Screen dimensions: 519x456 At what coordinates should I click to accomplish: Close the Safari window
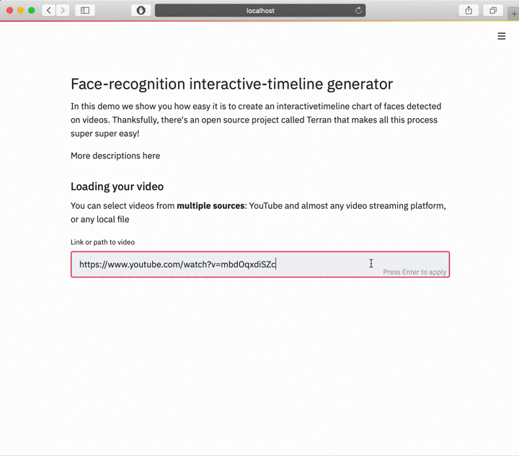coord(10,11)
